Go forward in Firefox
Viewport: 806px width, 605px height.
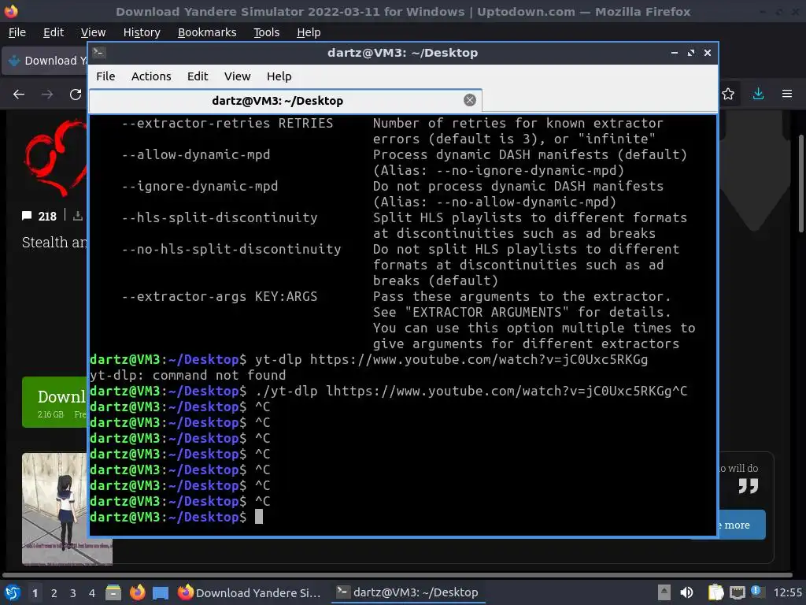click(47, 95)
